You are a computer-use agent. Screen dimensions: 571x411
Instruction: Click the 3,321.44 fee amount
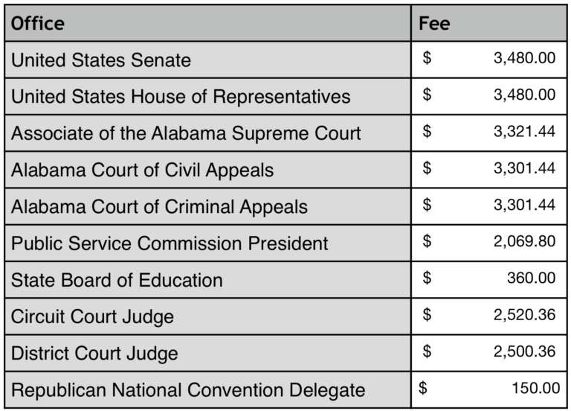[x=524, y=132]
